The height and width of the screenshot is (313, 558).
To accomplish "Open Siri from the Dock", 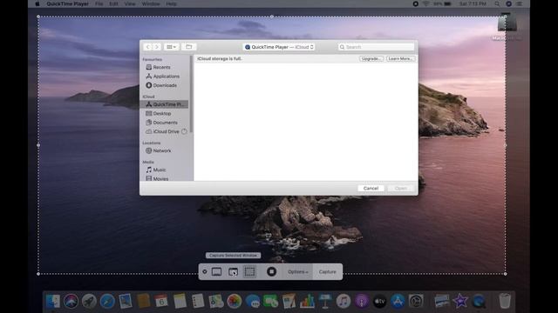I will 71,302.
